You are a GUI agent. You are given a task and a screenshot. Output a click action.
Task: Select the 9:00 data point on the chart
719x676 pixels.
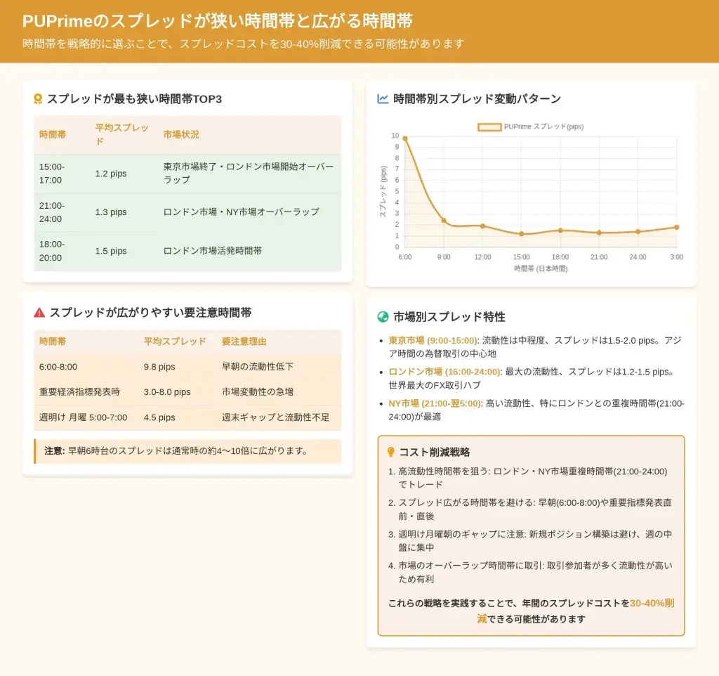[444, 221]
